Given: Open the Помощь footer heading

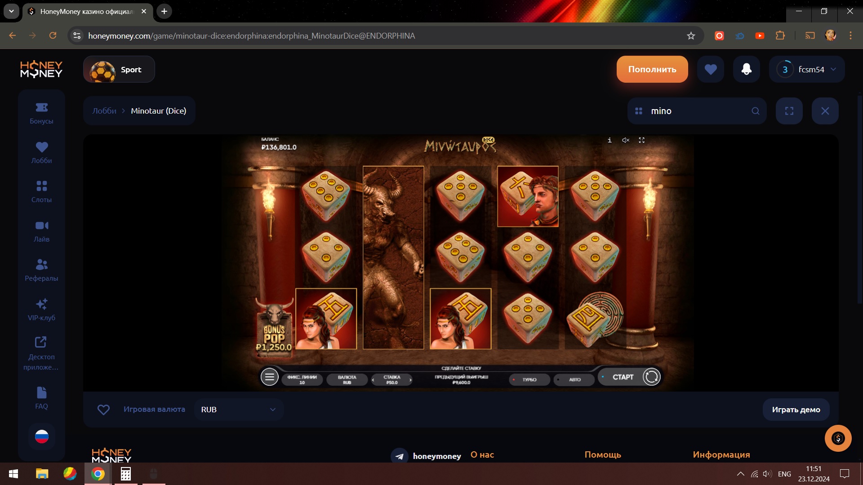Looking at the screenshot, I should [603, 454].
